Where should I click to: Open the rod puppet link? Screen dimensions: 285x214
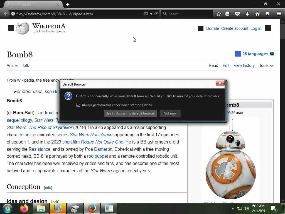(97, 156)
